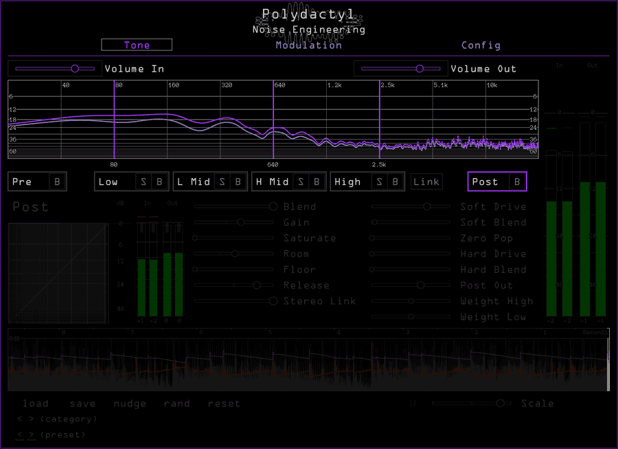The height and width of the screenshot is (449, 618).
Task: Solo the H Mid band
Action: click(x=301, y=182)
